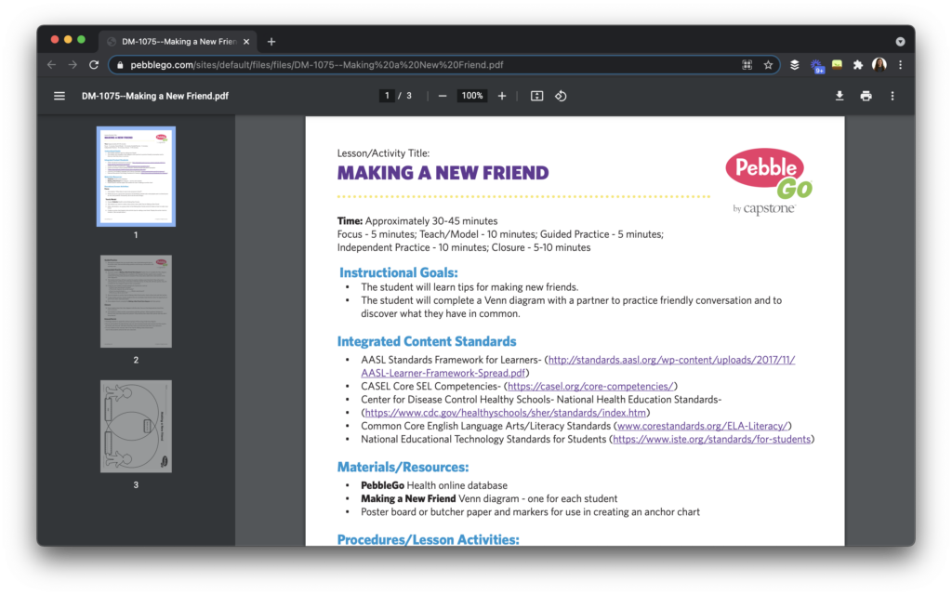Click the zoom in plus button

(502, 96)
